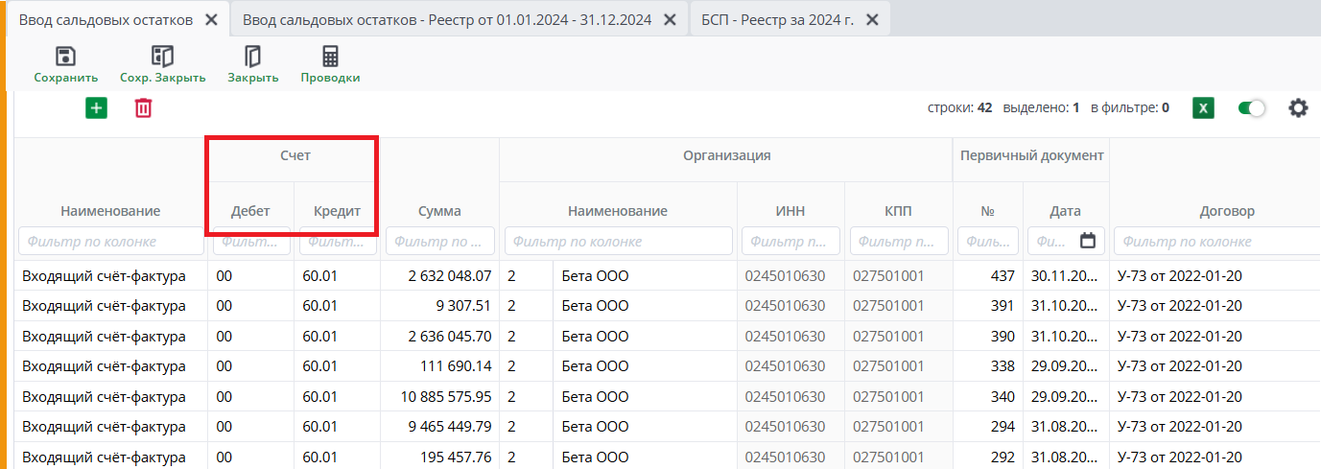1321x469 pixels.
Task: Open Проводки calculator icon
Action: [x=330, y=57]
